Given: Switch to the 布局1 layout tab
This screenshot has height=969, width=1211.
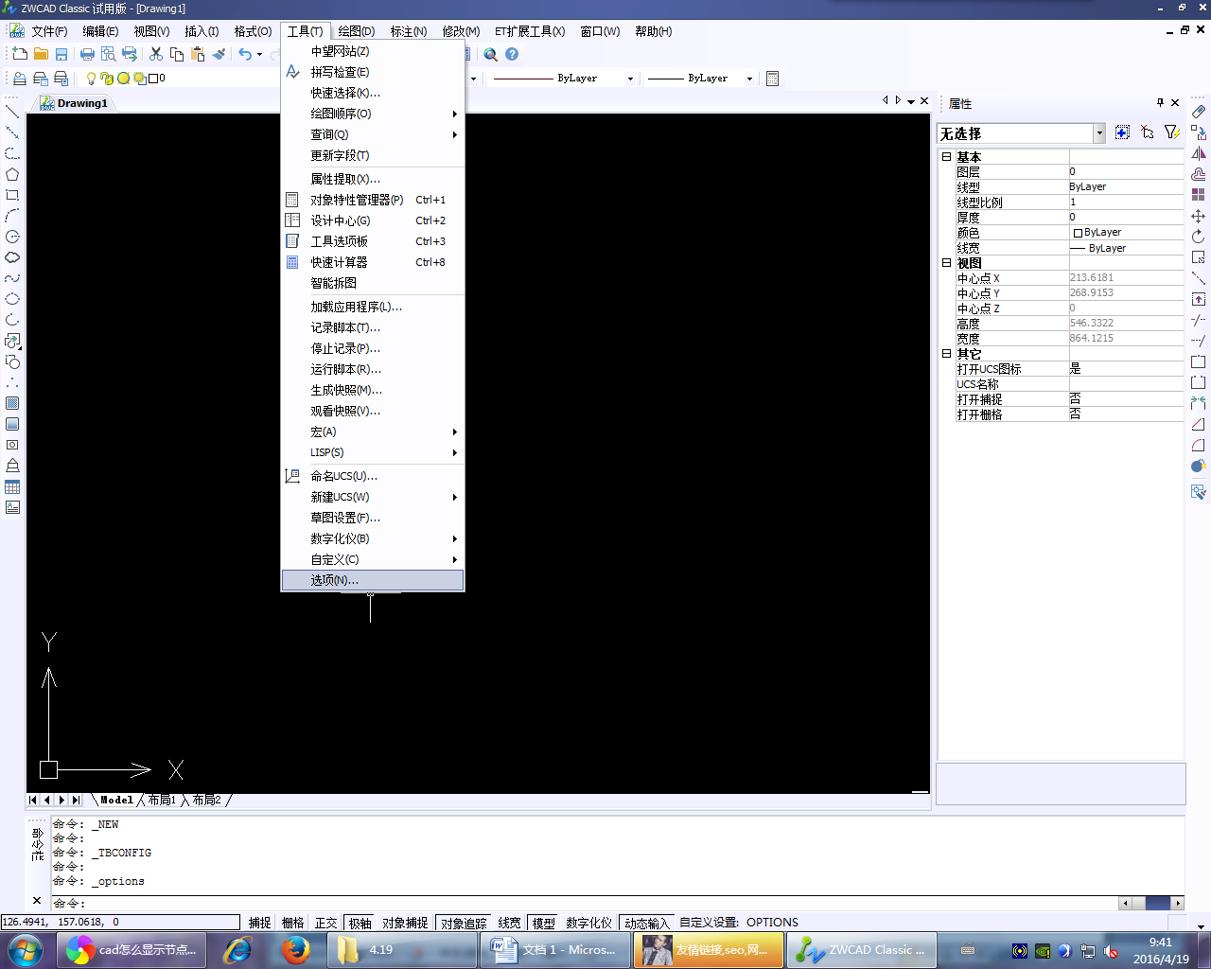Looking at the screenshot, I should (x=162, y=801).
